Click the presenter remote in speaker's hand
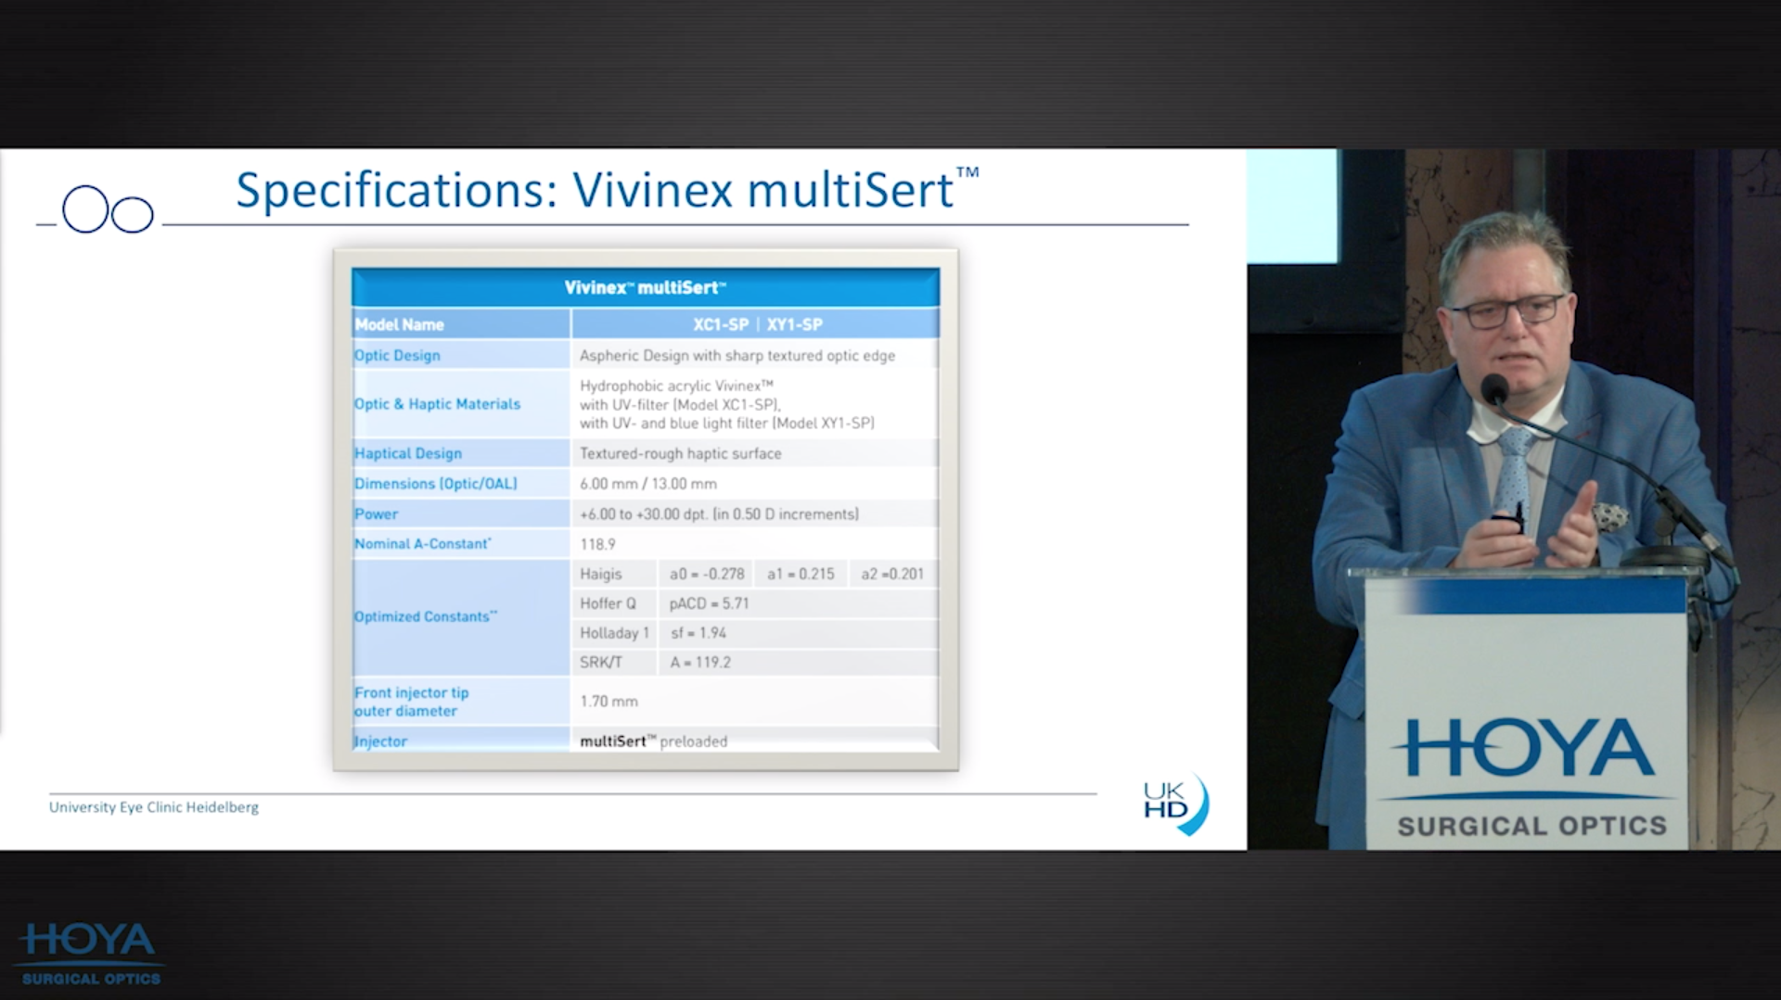The image size is (1781, 1000). tap(1516, 519)
